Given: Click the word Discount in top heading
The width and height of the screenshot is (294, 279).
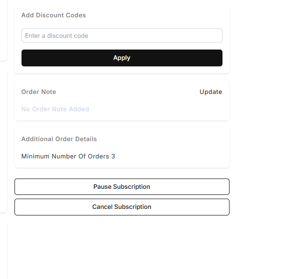Looking at the screenshot, I should pyautogui.click(x=51, y=15).
